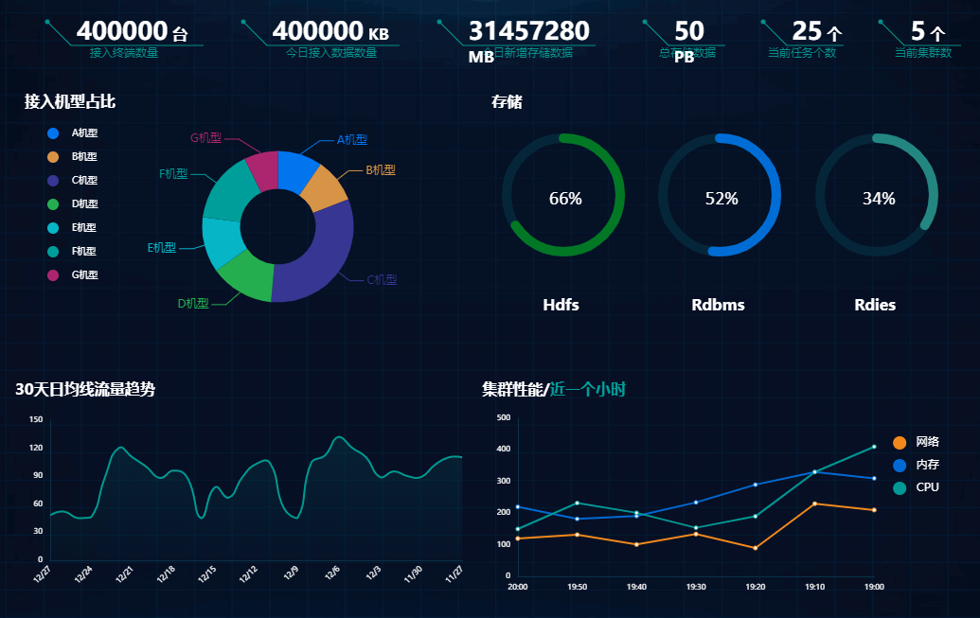Click the 19:00 CPU data point
980x618 pixels.
point(874,447)
